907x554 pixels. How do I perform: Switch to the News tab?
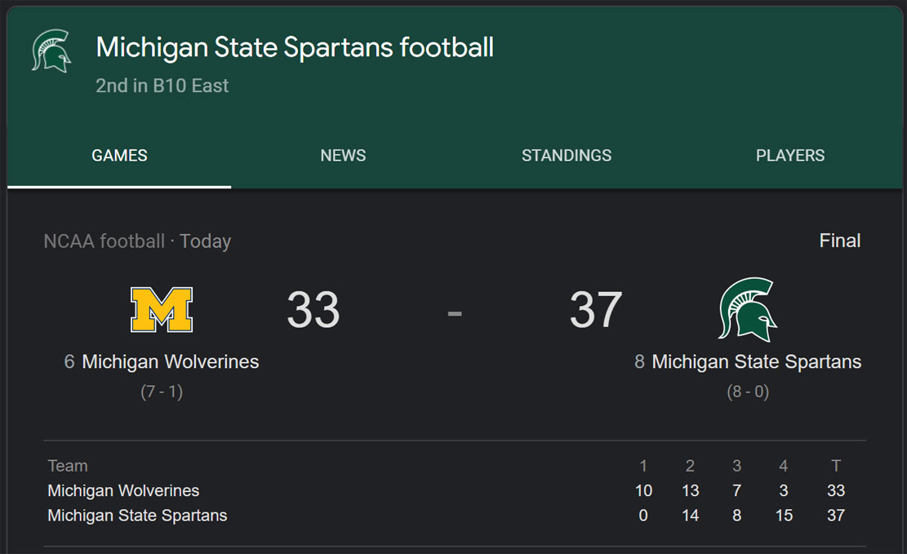click(343, 156)
